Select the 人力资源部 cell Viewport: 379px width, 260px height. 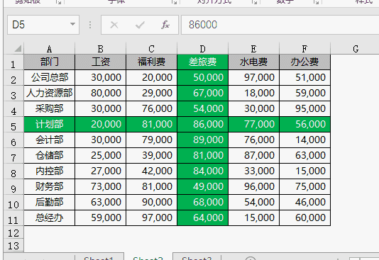49,93
